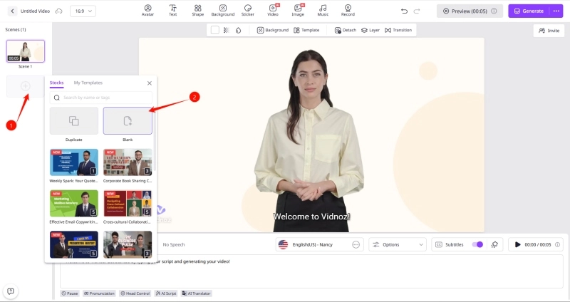Select the avatar on the canvas
The width and height of the screenshot is (570, 302).
(309, 140)
